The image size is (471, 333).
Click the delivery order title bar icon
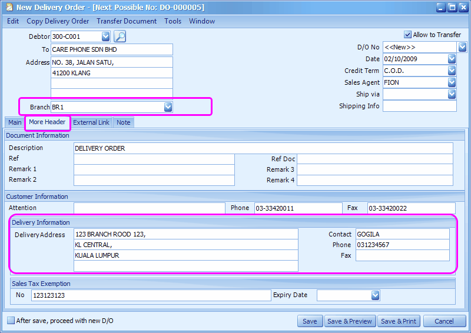pyautogui.click(x=9, y=7)
